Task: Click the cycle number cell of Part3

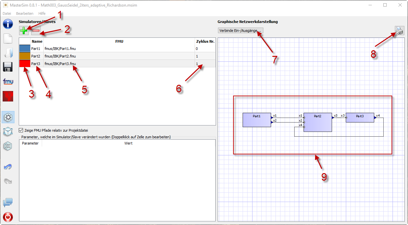Action: (x=205, y=64)
